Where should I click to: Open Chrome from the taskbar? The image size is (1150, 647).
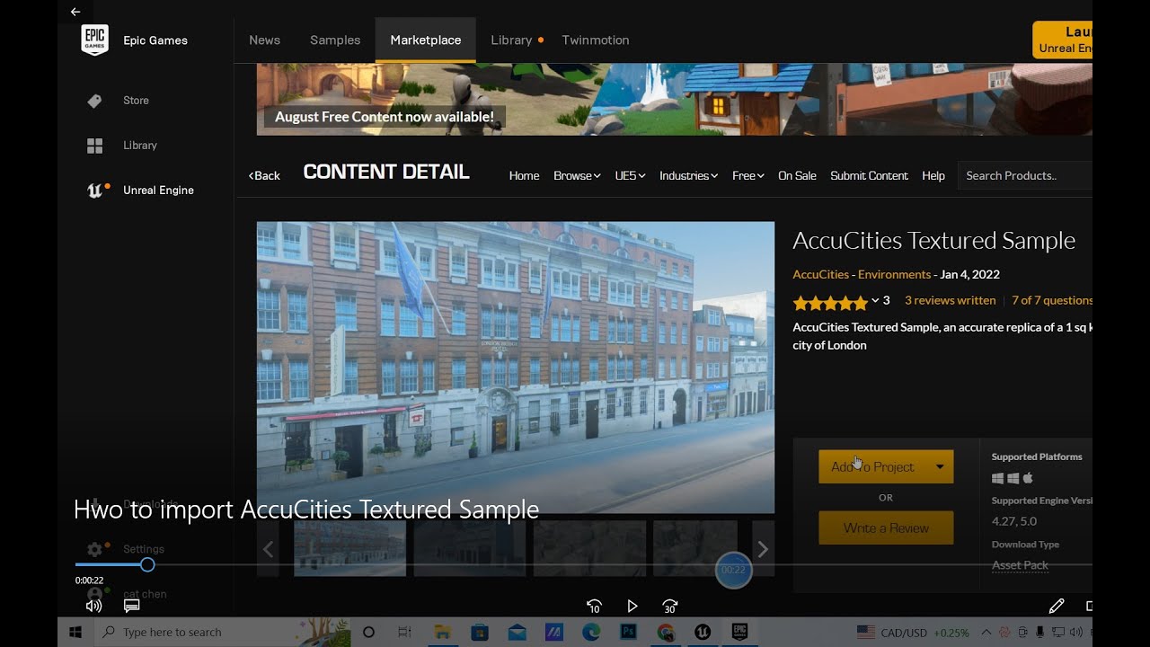click(666, 633)
